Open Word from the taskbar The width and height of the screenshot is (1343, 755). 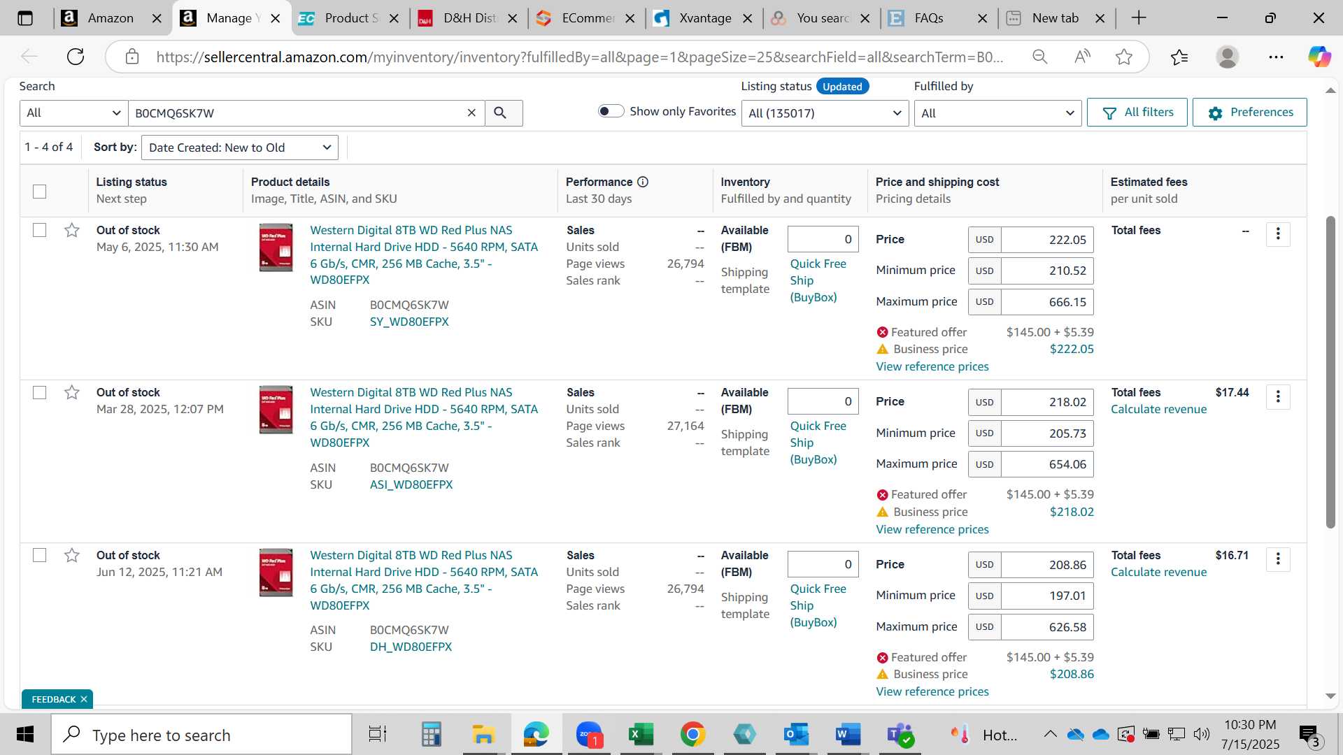coord(848,735)
